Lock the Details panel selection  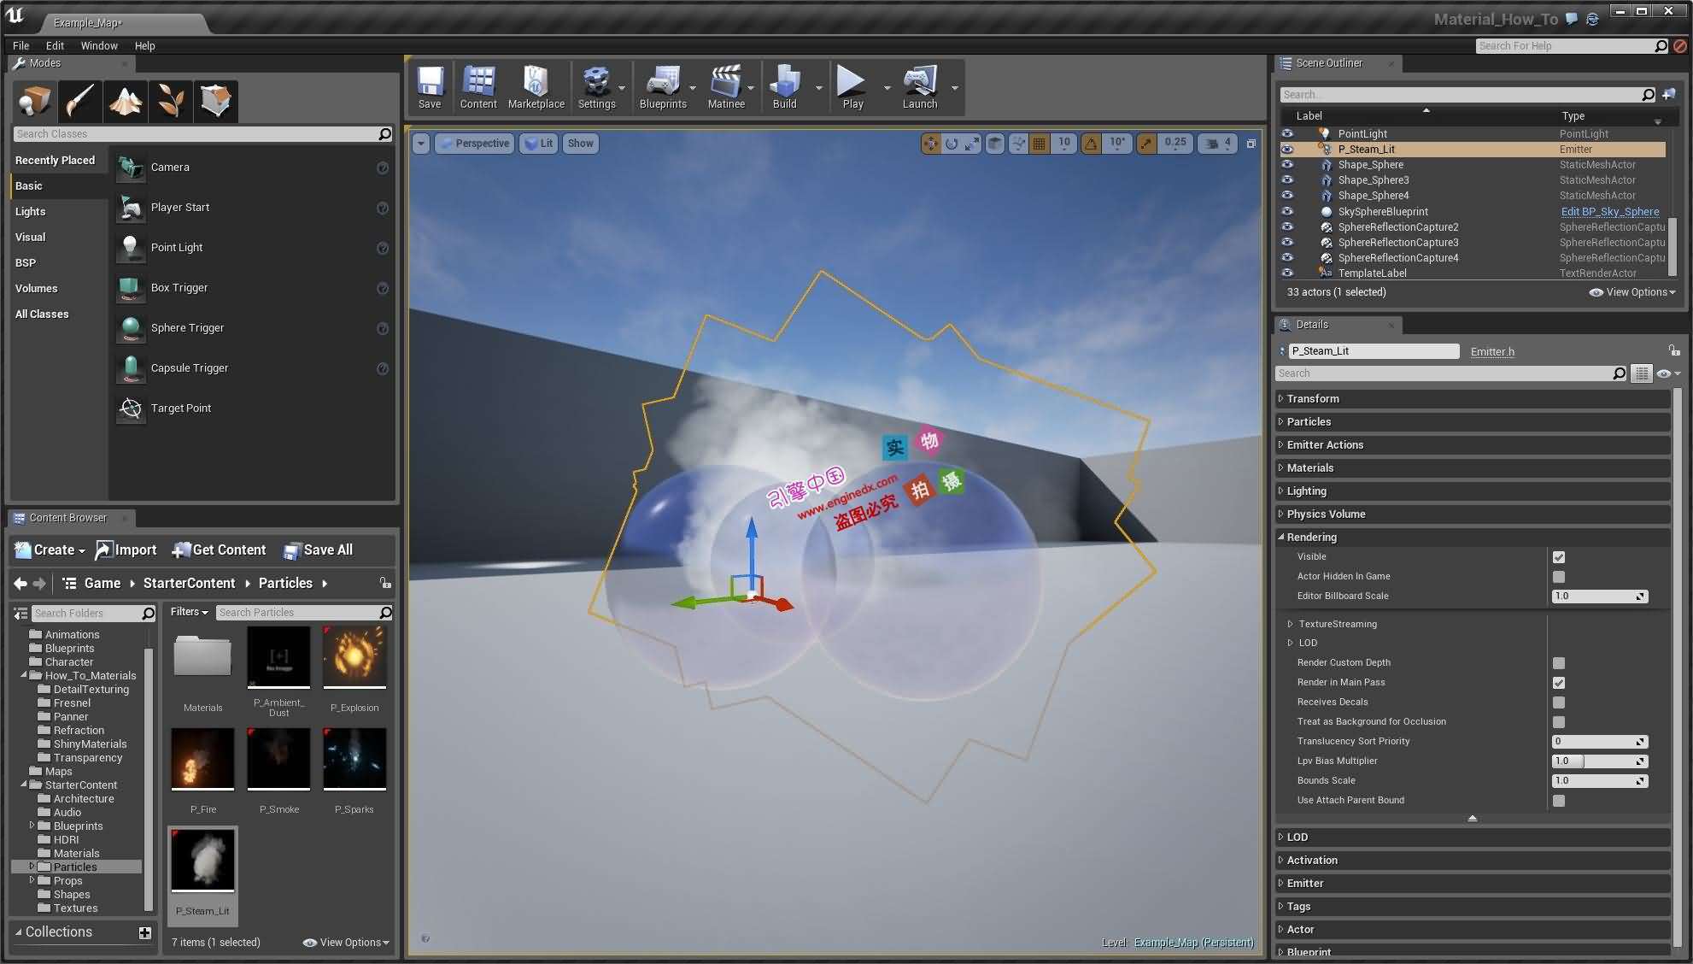[x=1674, y=350]
